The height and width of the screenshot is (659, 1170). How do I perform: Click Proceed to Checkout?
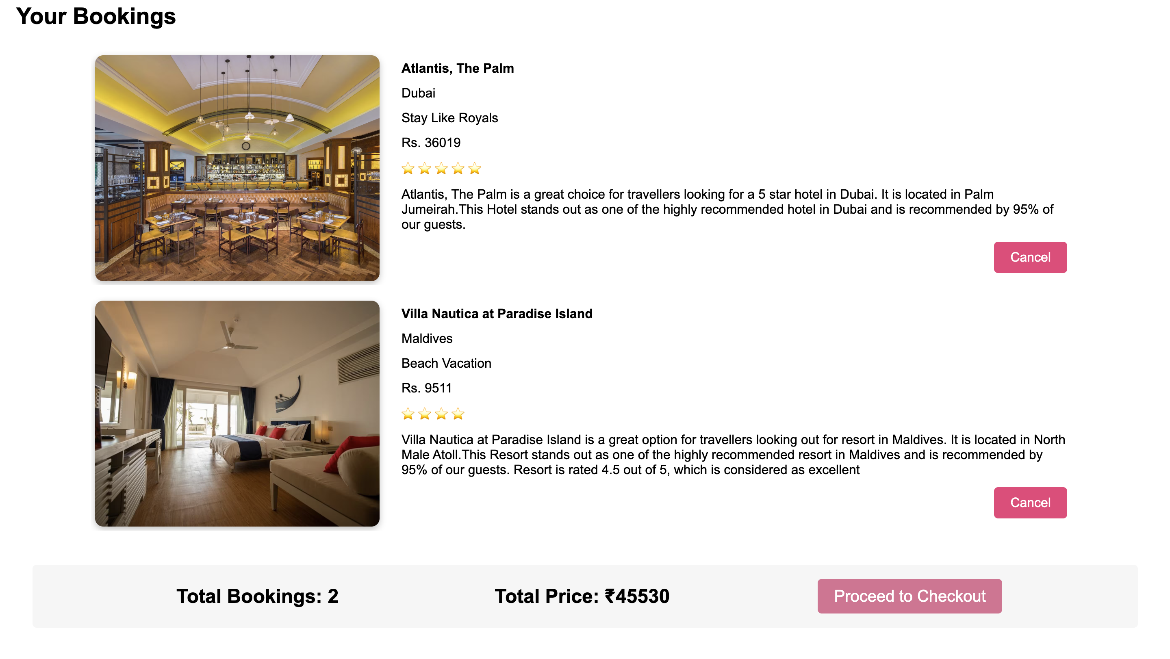[x=909, y=596]
